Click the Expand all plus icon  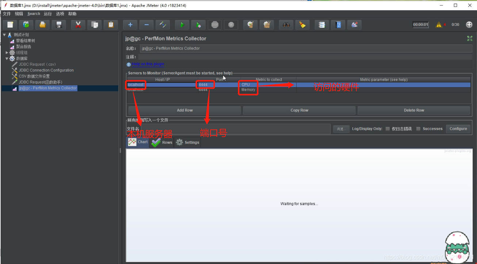pyautogui.click(x=130, y=25)
